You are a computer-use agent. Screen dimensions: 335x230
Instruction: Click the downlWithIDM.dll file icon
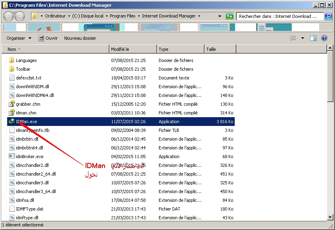point(12,87)
